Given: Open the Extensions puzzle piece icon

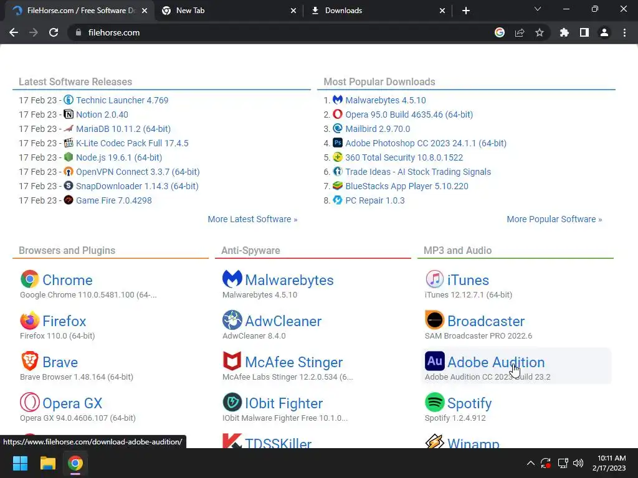Looking at the screenshot, I should pyautogui.click(x=564, y=32).
